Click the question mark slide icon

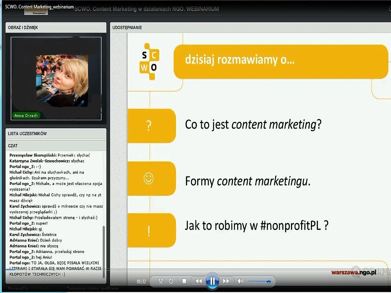point(149,126)
